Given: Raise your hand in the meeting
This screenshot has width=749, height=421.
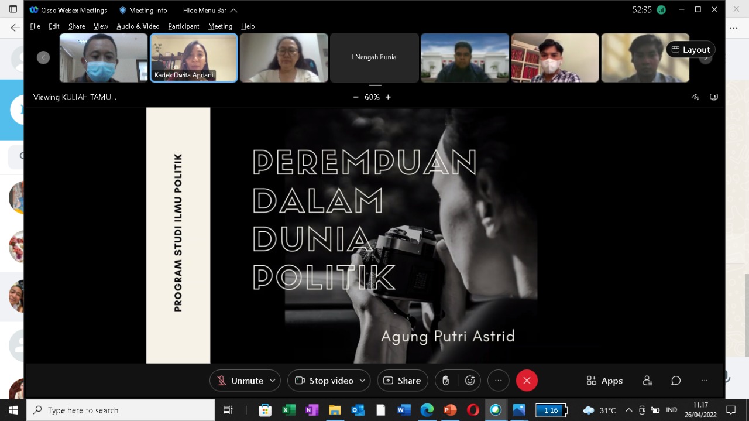Looking at the screenshot, I should click(445, 381).
